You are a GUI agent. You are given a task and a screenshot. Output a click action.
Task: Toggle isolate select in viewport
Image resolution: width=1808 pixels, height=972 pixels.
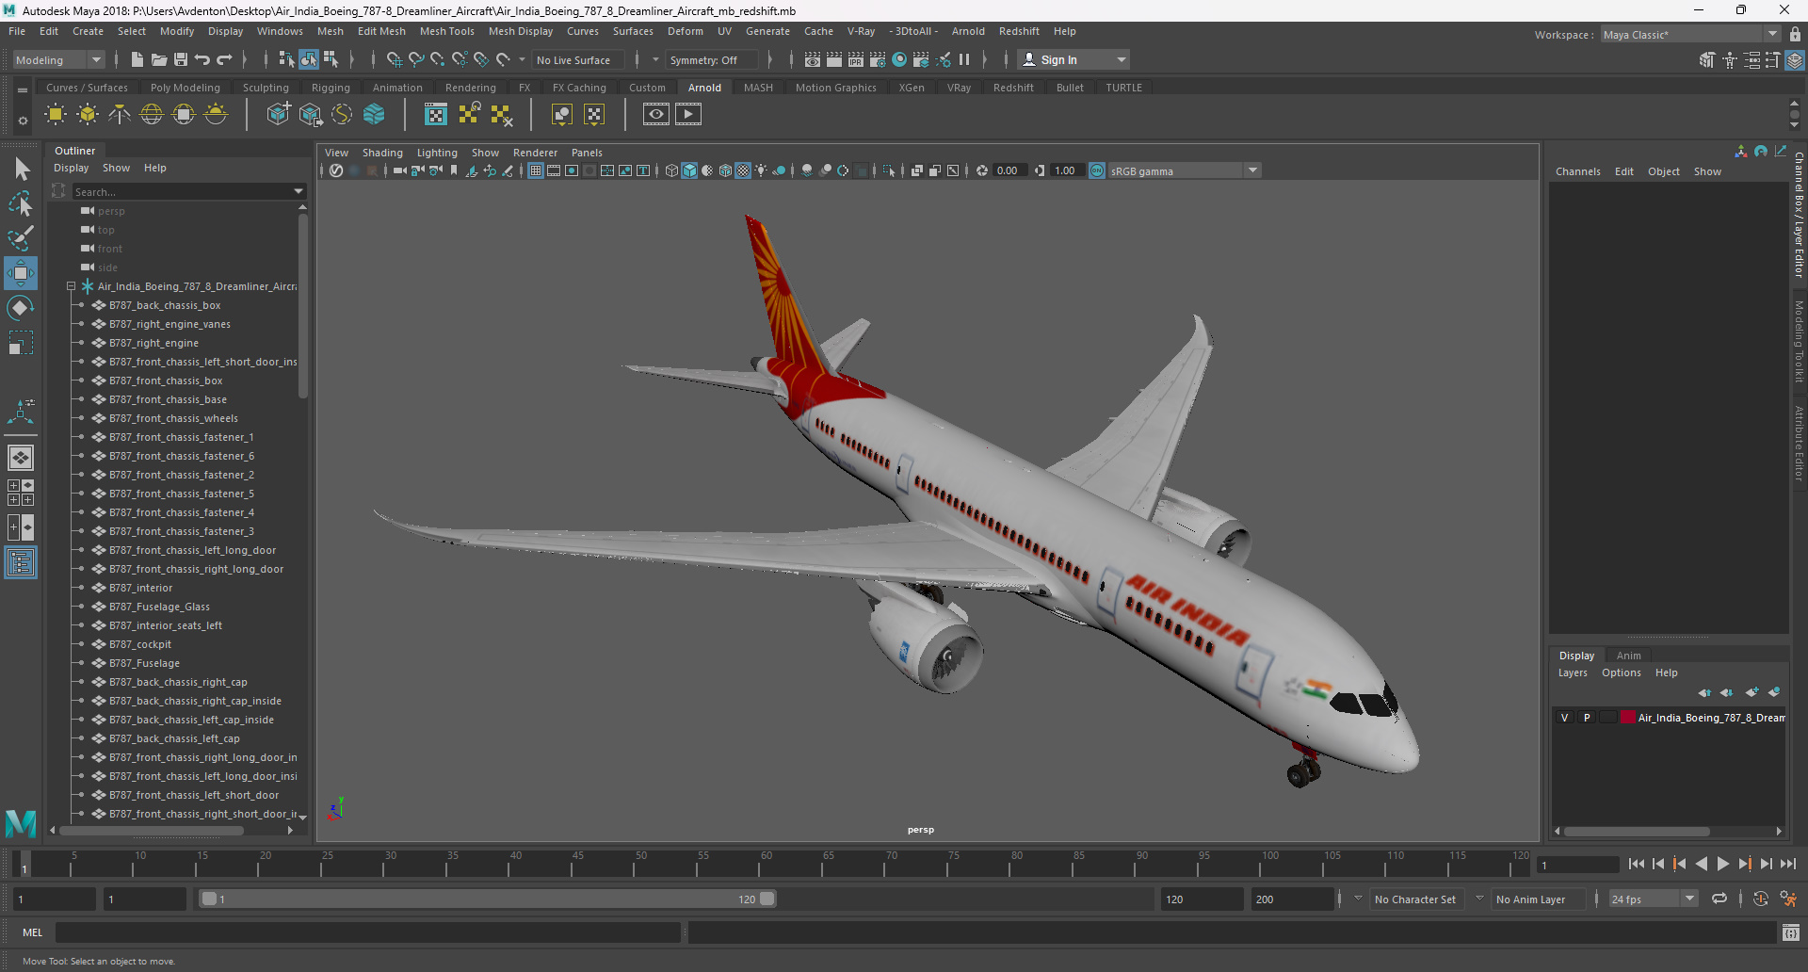[889, 170]
